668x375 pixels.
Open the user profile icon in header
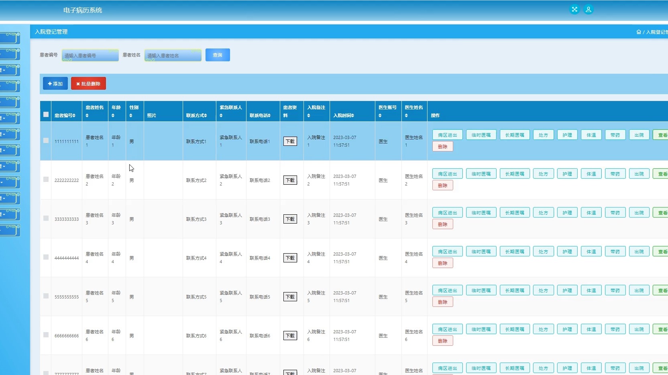coord(588,10)
